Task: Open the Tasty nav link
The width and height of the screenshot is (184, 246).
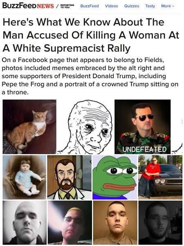Action: pyautogui.click(x=150, y=6)
